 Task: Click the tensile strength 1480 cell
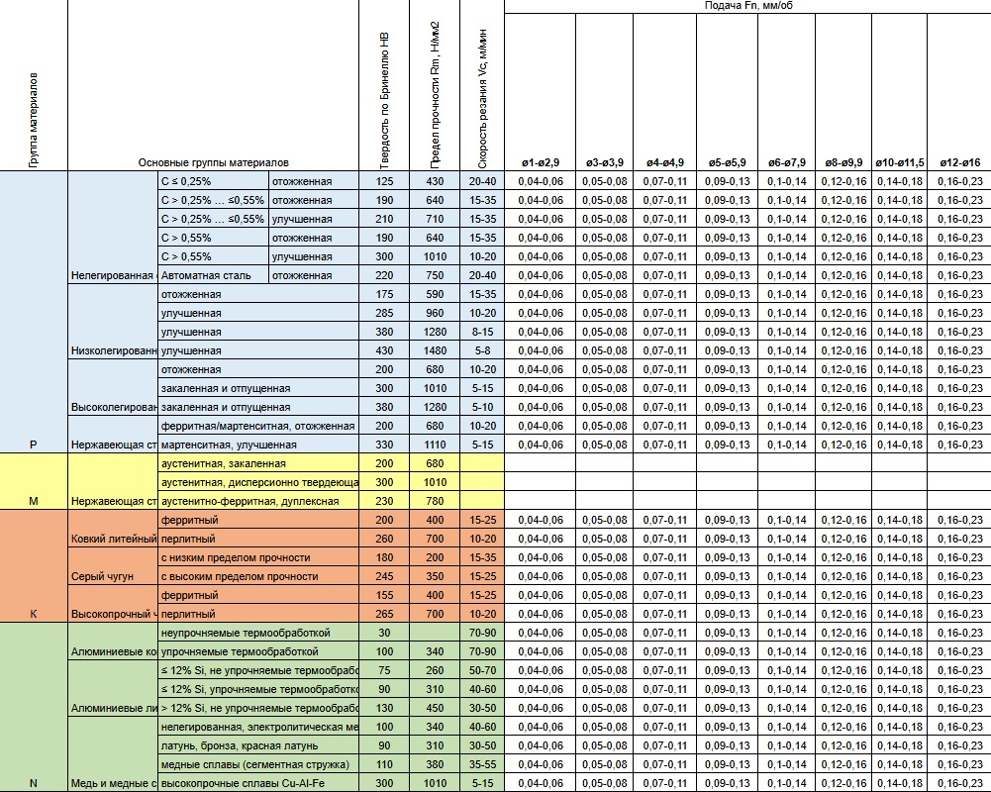pos(434,350)
